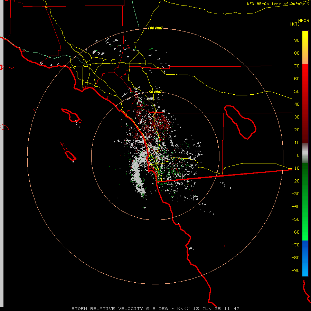Screen dimensions: 311x311
Task: Click the -60 knot scale label
Action: pyautogui.click(x=295, y=232)
